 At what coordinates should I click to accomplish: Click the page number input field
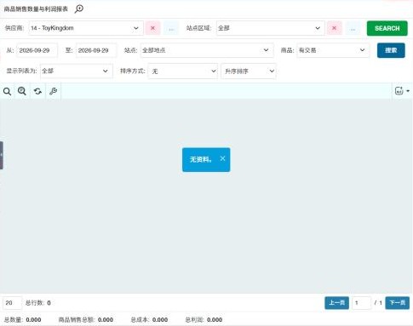[x=361, y=303]
